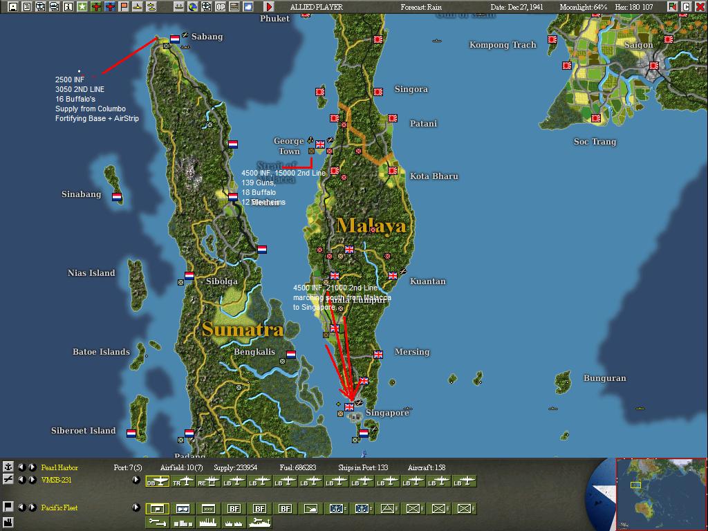This screenshot has height=531, width=708.
Task: Select the LB bomber icon next to RE
Action: tap(234, 482)
